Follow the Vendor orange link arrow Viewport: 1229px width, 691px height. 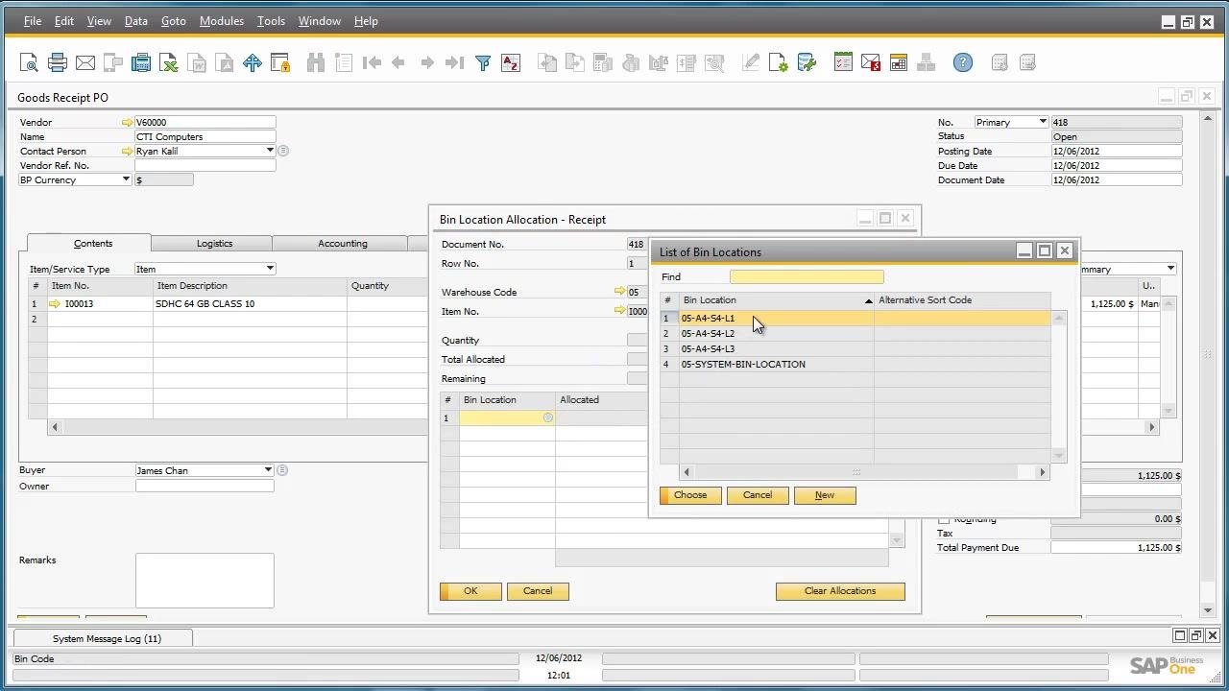[x=127, y=123]
